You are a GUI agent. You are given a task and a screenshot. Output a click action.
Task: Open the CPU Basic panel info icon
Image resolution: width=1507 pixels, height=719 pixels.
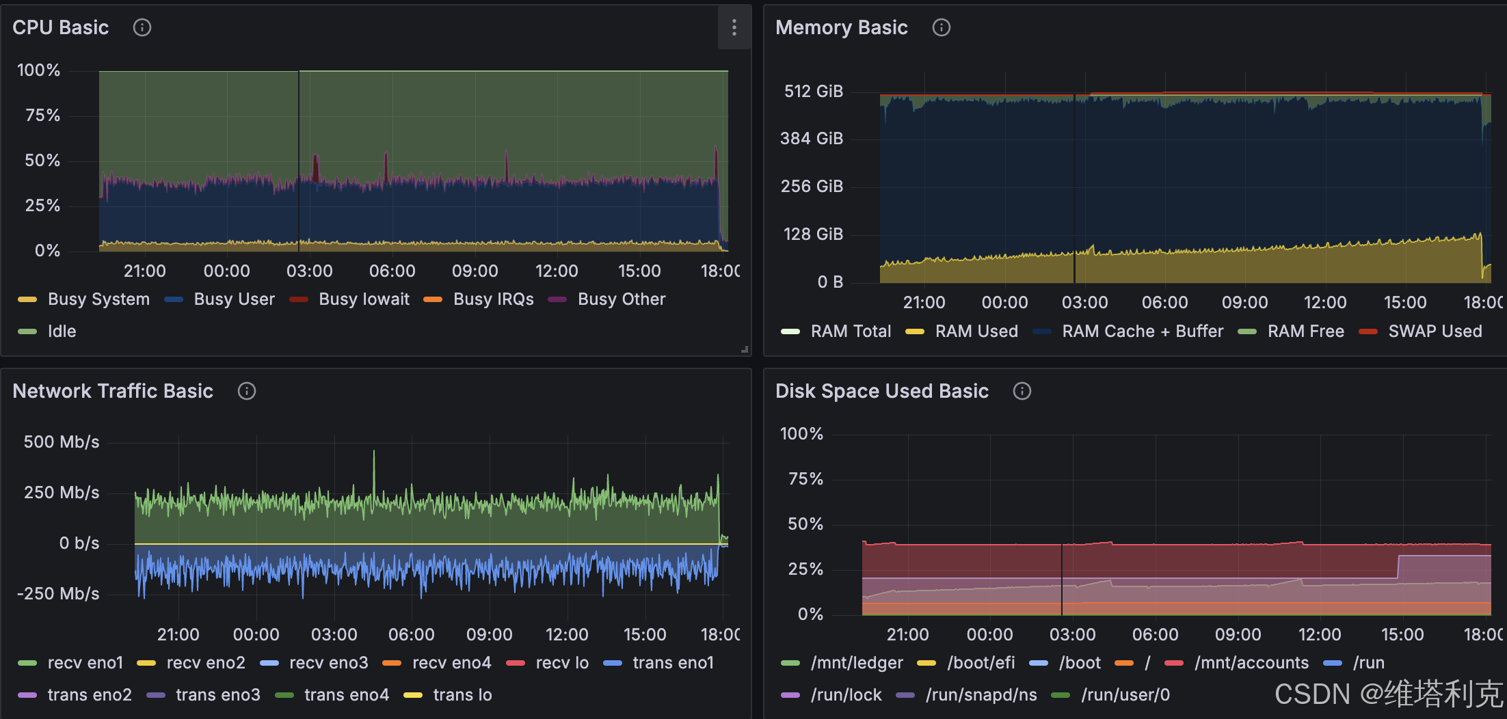[x=142, y=27]
